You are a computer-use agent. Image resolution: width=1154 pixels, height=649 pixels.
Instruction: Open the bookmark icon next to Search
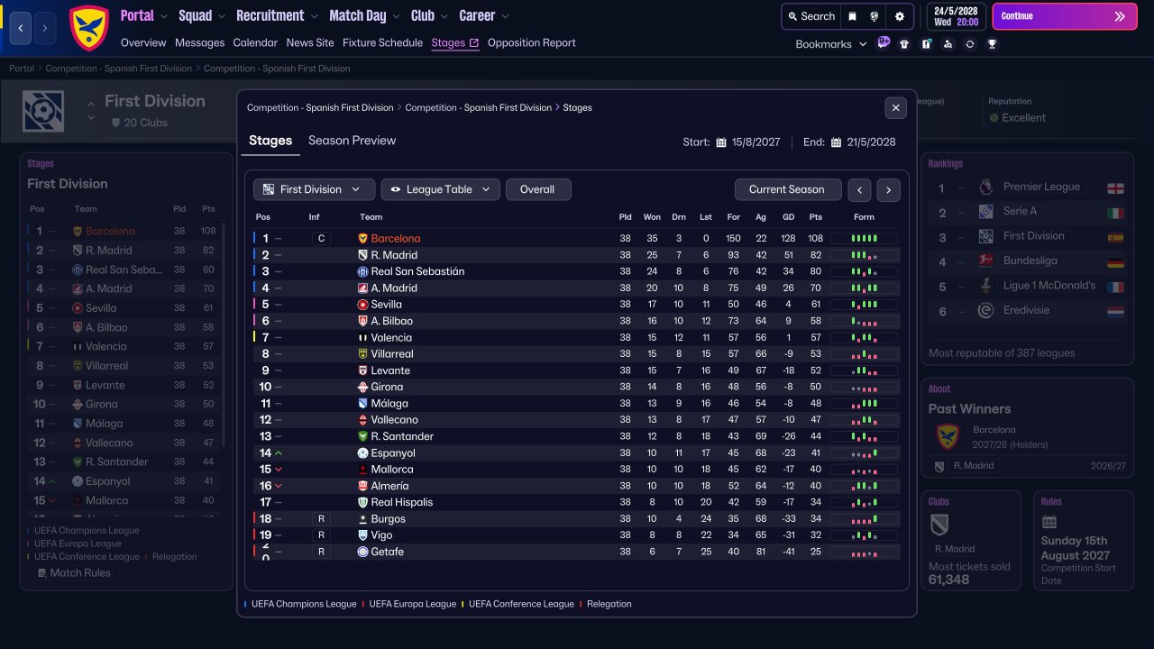pyautogui.click(x=852, y=16)
